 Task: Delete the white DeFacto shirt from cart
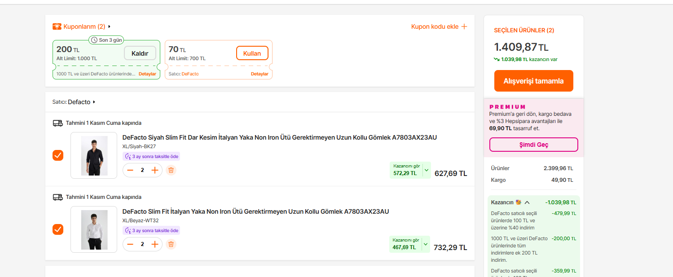(x=171, y=244)
